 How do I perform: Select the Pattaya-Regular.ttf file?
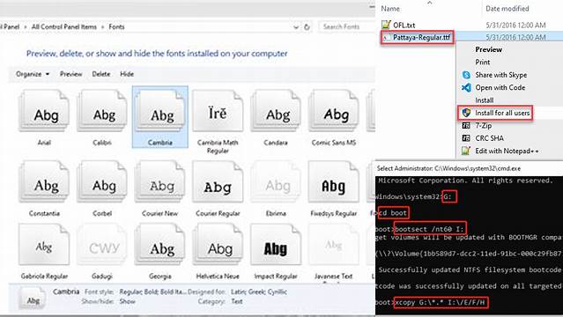(x=421, y=37)
